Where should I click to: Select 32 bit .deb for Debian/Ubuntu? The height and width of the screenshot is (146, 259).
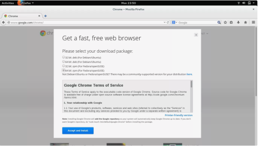pos(63,57)
